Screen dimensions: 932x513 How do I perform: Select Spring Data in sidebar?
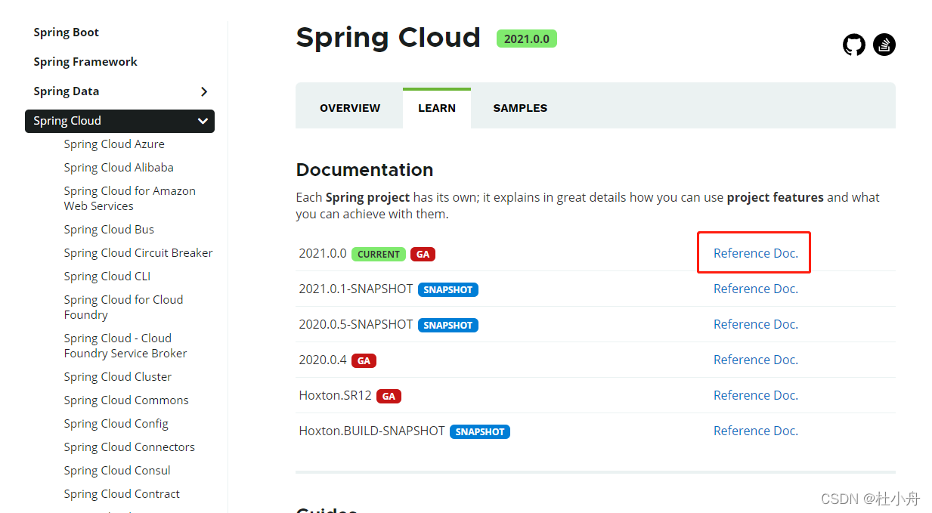67,91
